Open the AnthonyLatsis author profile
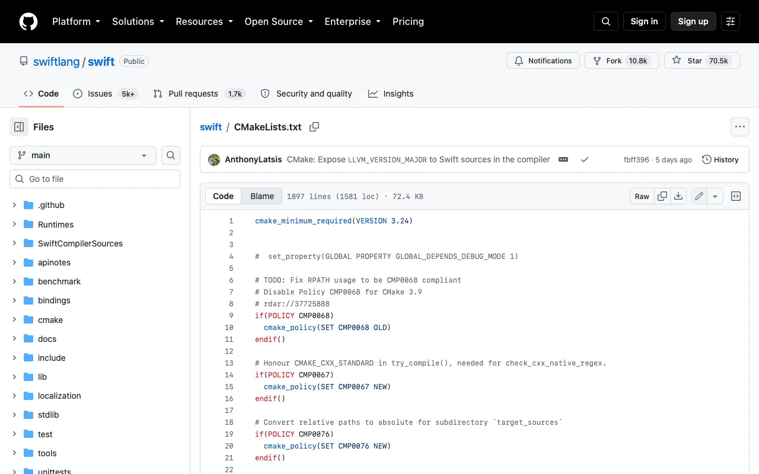 (x=253, y=159)
